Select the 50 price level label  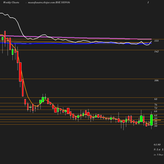156,126
